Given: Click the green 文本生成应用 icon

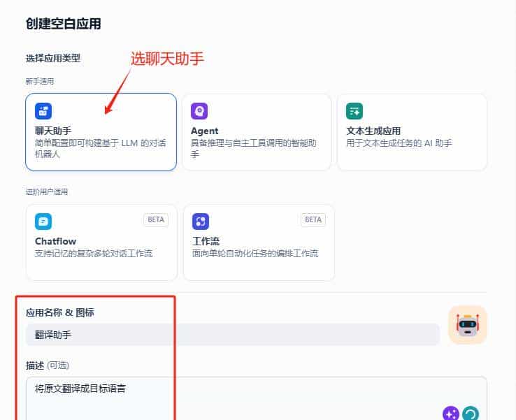Looking at the screenshot, I should coord(354,111).
